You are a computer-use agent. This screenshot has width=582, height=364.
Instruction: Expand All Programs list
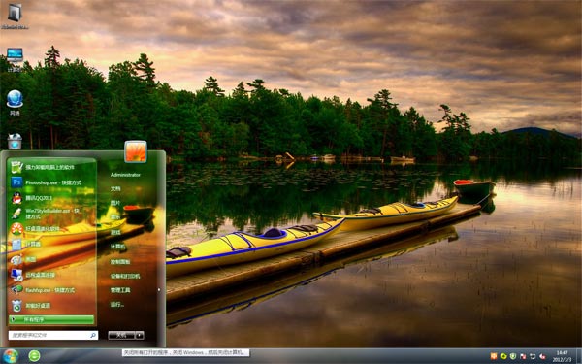coord(51,319)
